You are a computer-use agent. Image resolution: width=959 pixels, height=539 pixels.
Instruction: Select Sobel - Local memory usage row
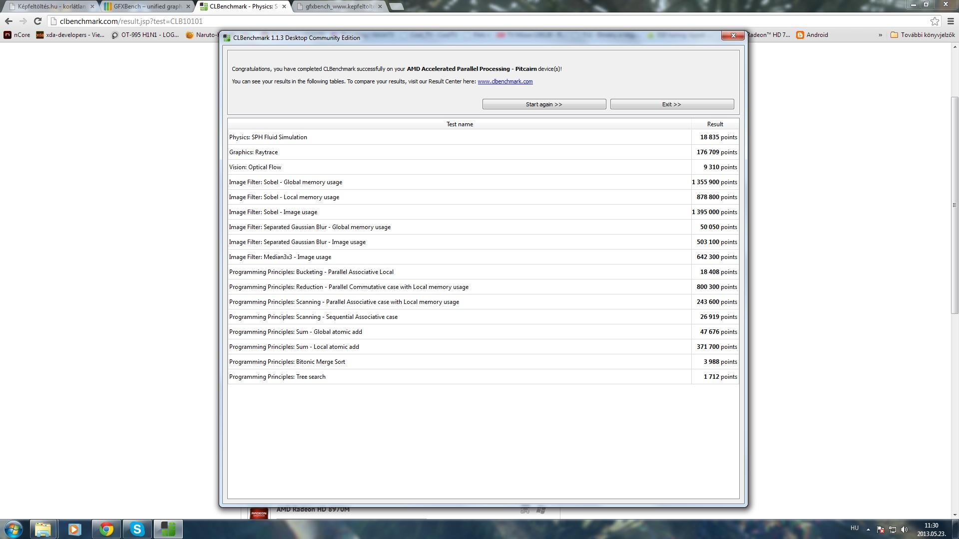pos(483,197)
